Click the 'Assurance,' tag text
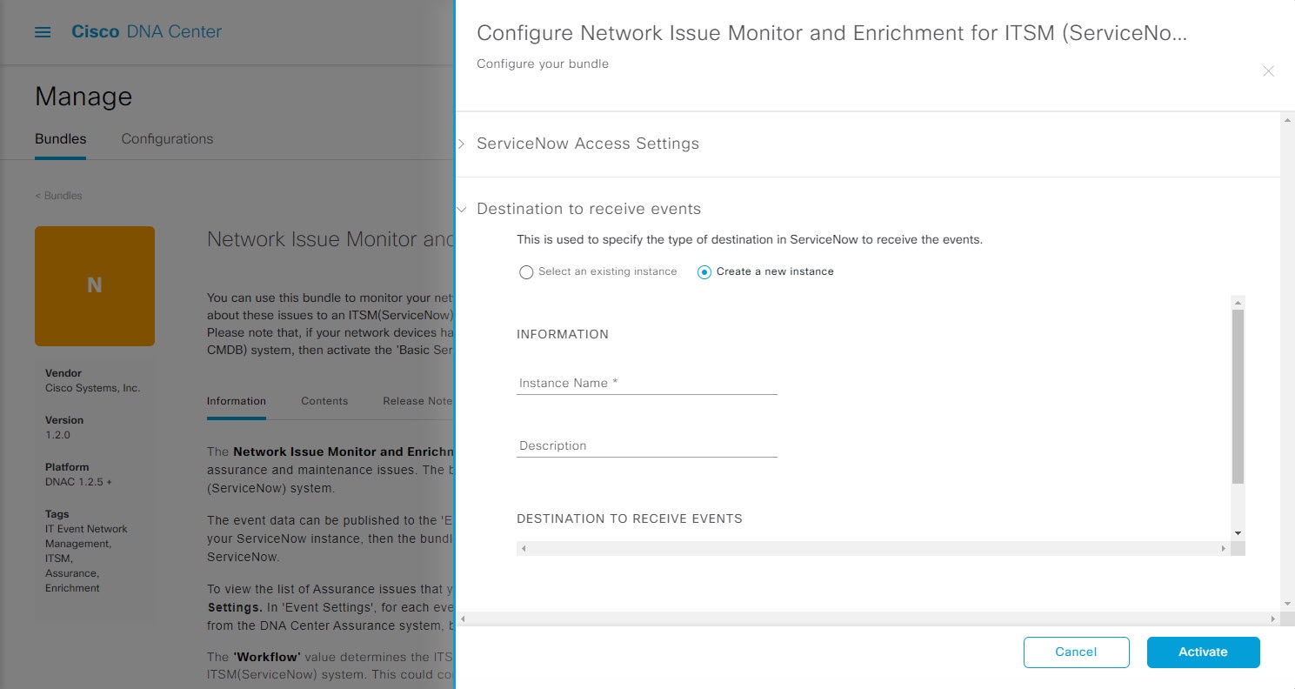The width and height of the screenshot is (1295, 689). [x=72, y=573]
